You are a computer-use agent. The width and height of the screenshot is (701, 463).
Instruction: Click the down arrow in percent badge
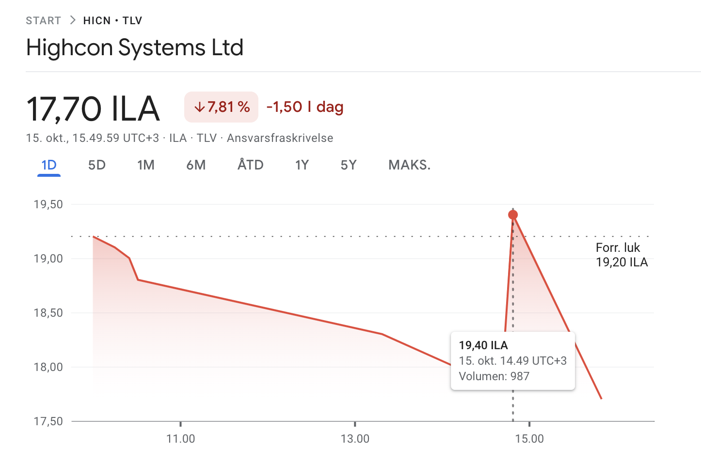click(199, 107)
